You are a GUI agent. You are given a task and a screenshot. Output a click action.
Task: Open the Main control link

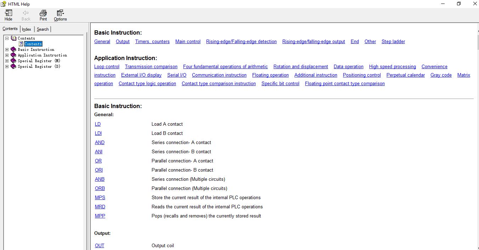point(188,41)
